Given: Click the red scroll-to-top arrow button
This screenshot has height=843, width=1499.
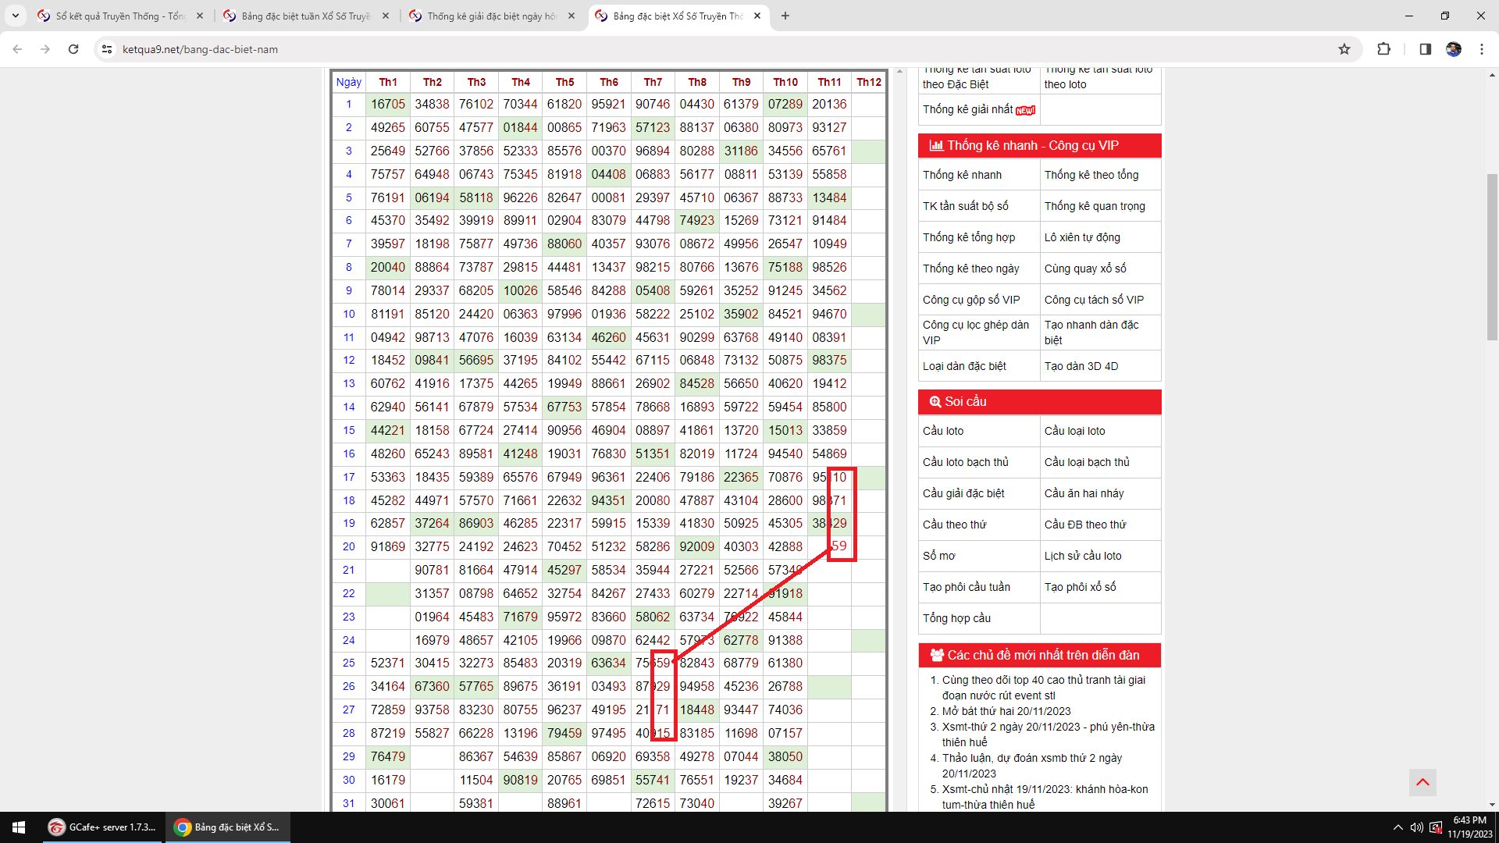Looking at the screenshot, I should [1422, 782].
